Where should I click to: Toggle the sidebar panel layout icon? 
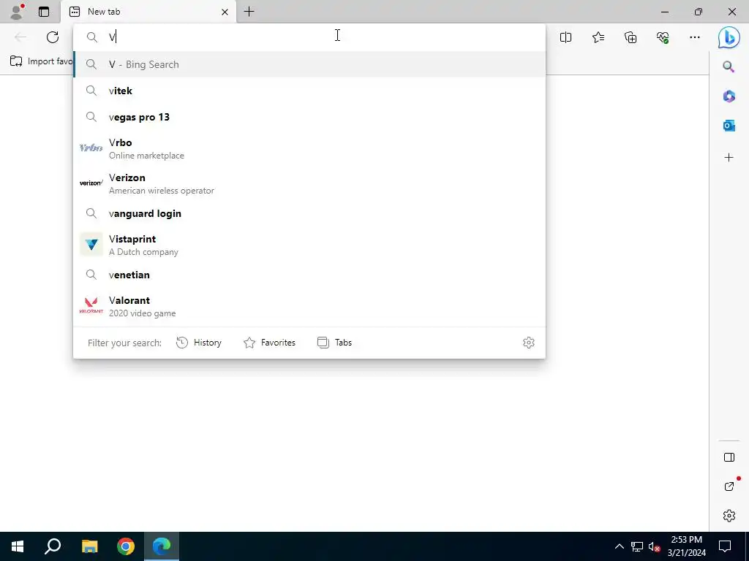click(x=729, y=457)
